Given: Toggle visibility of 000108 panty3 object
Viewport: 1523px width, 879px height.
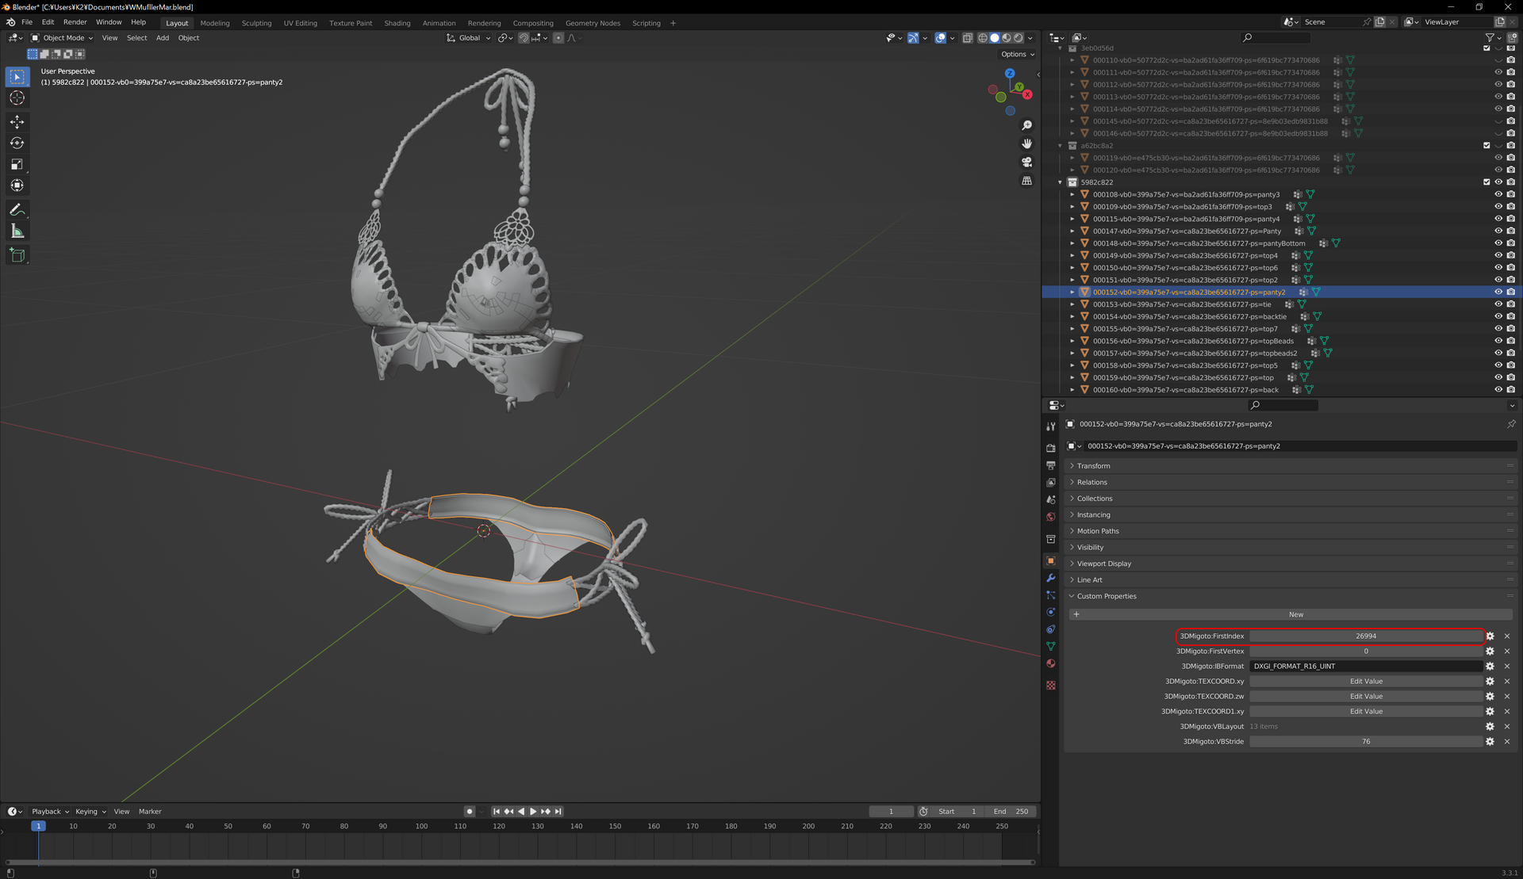Looking at the screenshot, I should 1498,194.
